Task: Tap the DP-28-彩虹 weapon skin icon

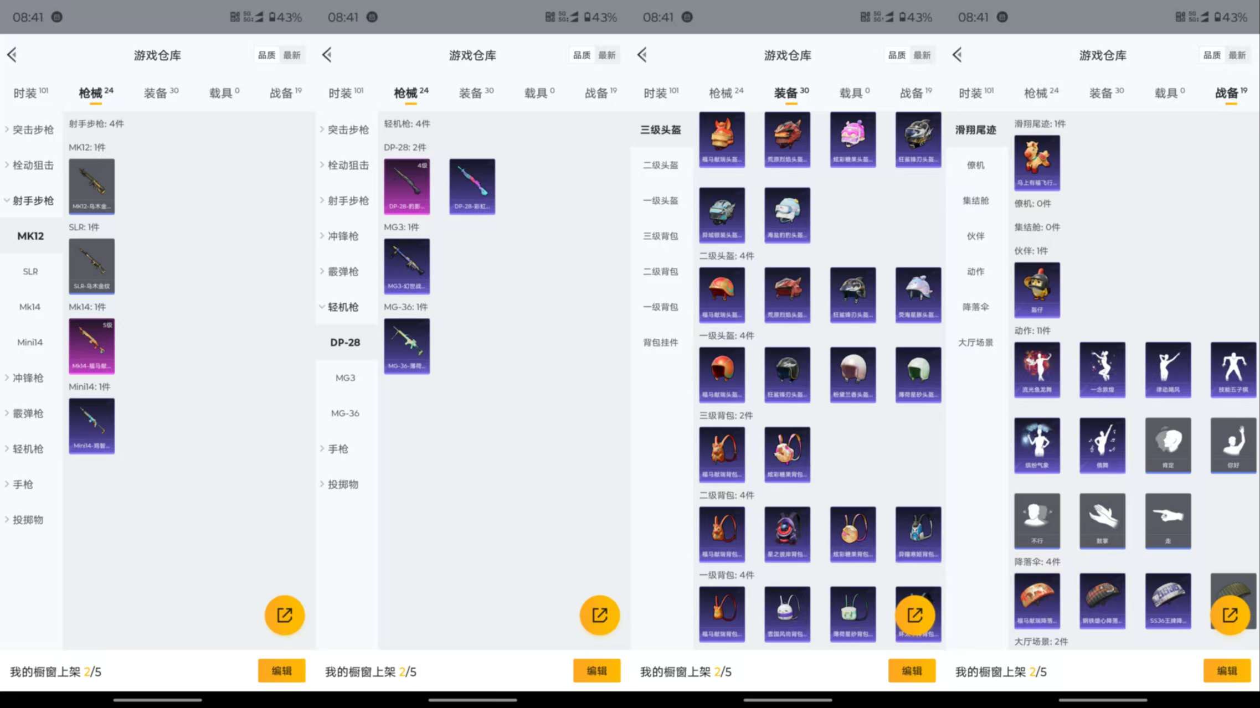Action: click(471, 187)
